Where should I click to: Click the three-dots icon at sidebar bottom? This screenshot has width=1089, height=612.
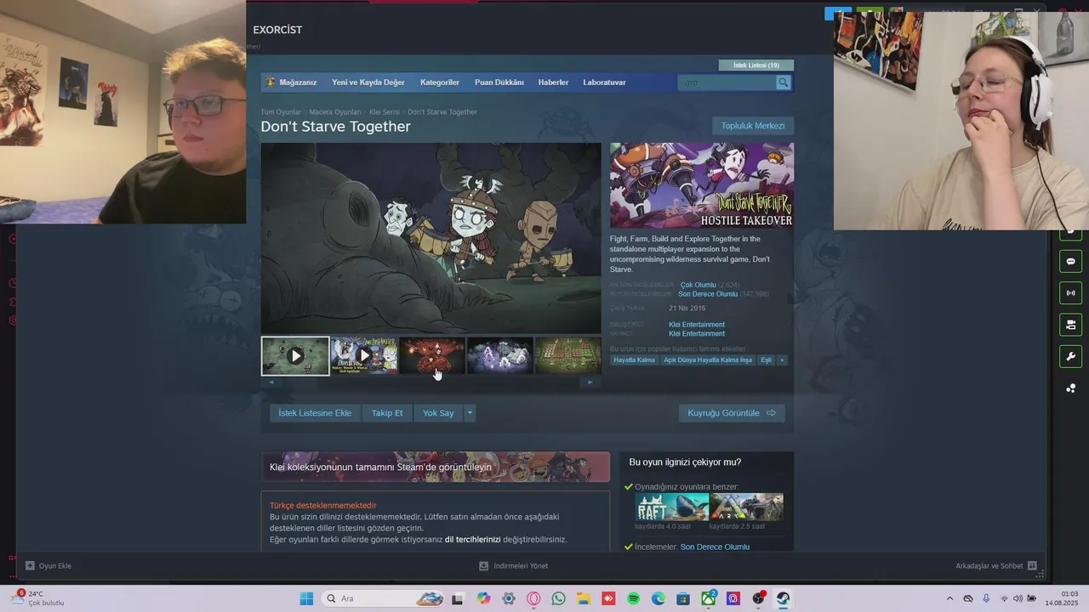[x=1070, y=388]
